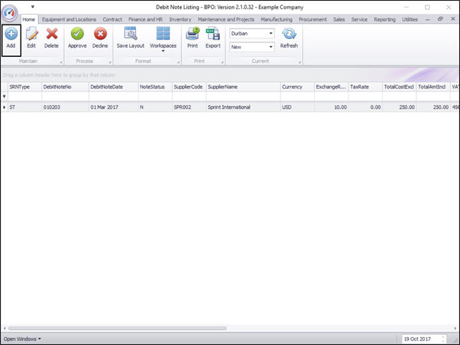Open the Durban site dropdown
The height and width of the screenshot is (345, 460).
click(271, 33)
